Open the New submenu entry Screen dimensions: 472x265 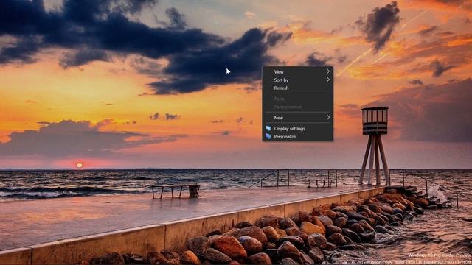coord(297,118)
